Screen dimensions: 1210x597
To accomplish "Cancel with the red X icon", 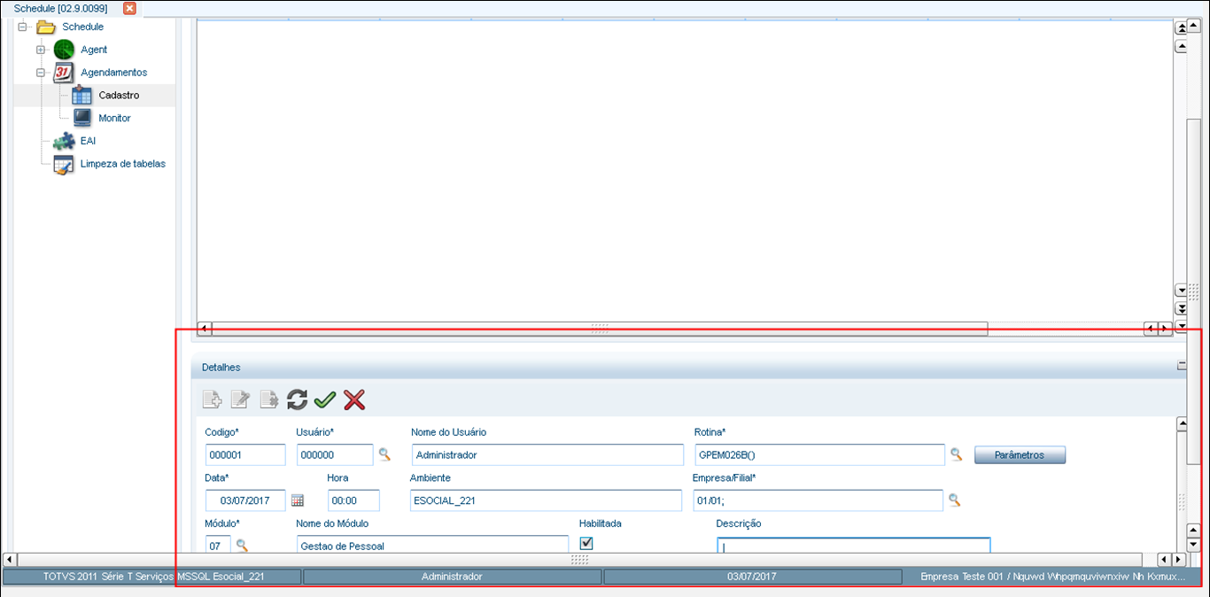I will [x=354, y=399].
